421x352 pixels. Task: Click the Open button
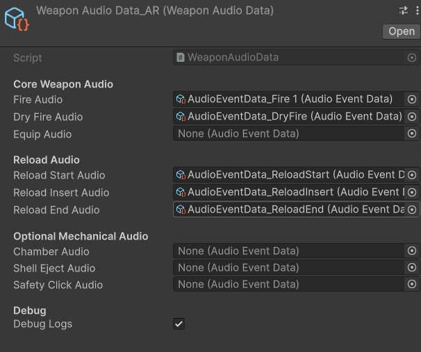pos(402,31)
